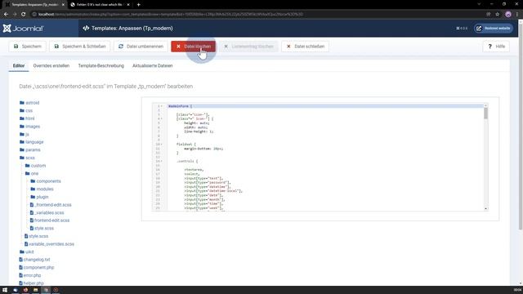The width and height of the screenshot is (523, 294).
Task: Expand the astroid folder
Action: tap(29, 103)
